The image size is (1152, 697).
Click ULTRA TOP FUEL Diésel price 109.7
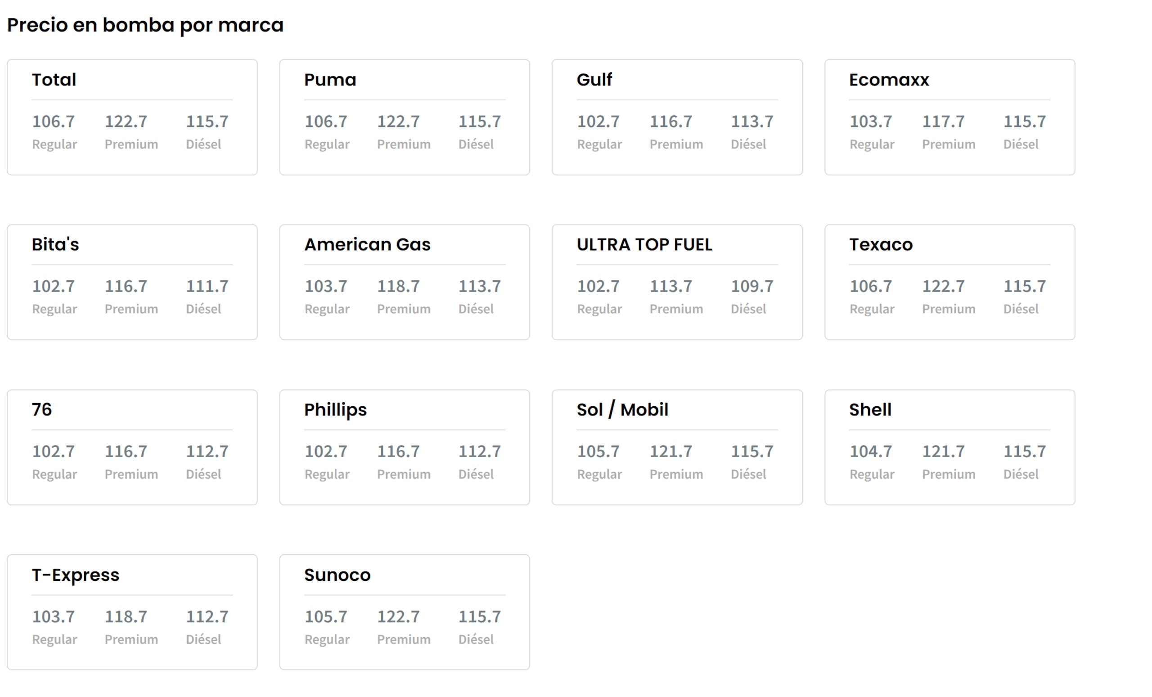point(752,286)
